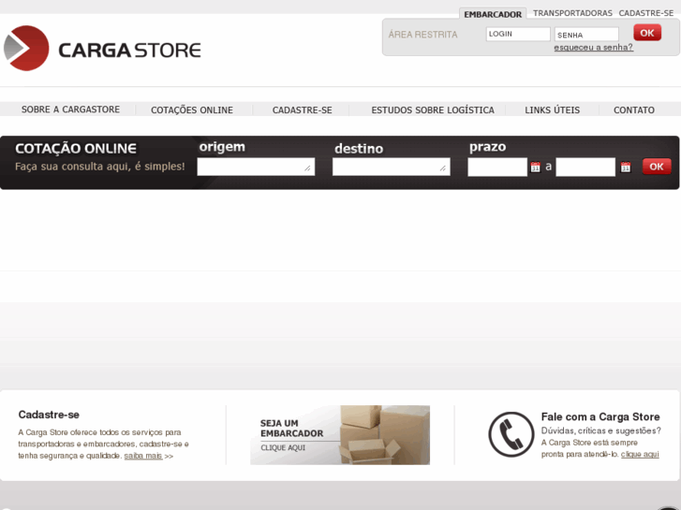The image size is (681, 510).
Task: Click the origem text field
Action: (x=256, y=167)
